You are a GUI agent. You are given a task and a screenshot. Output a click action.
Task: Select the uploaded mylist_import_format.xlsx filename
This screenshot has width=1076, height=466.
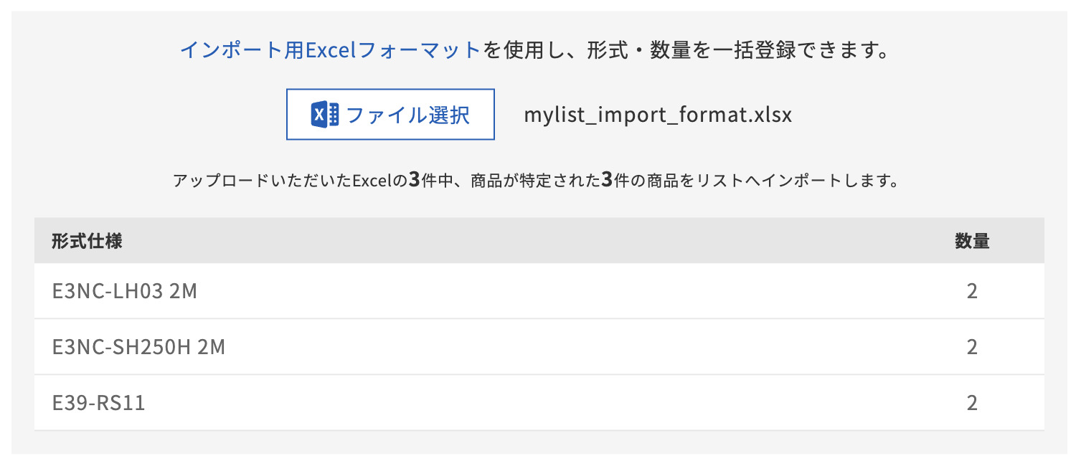(657, 114)
